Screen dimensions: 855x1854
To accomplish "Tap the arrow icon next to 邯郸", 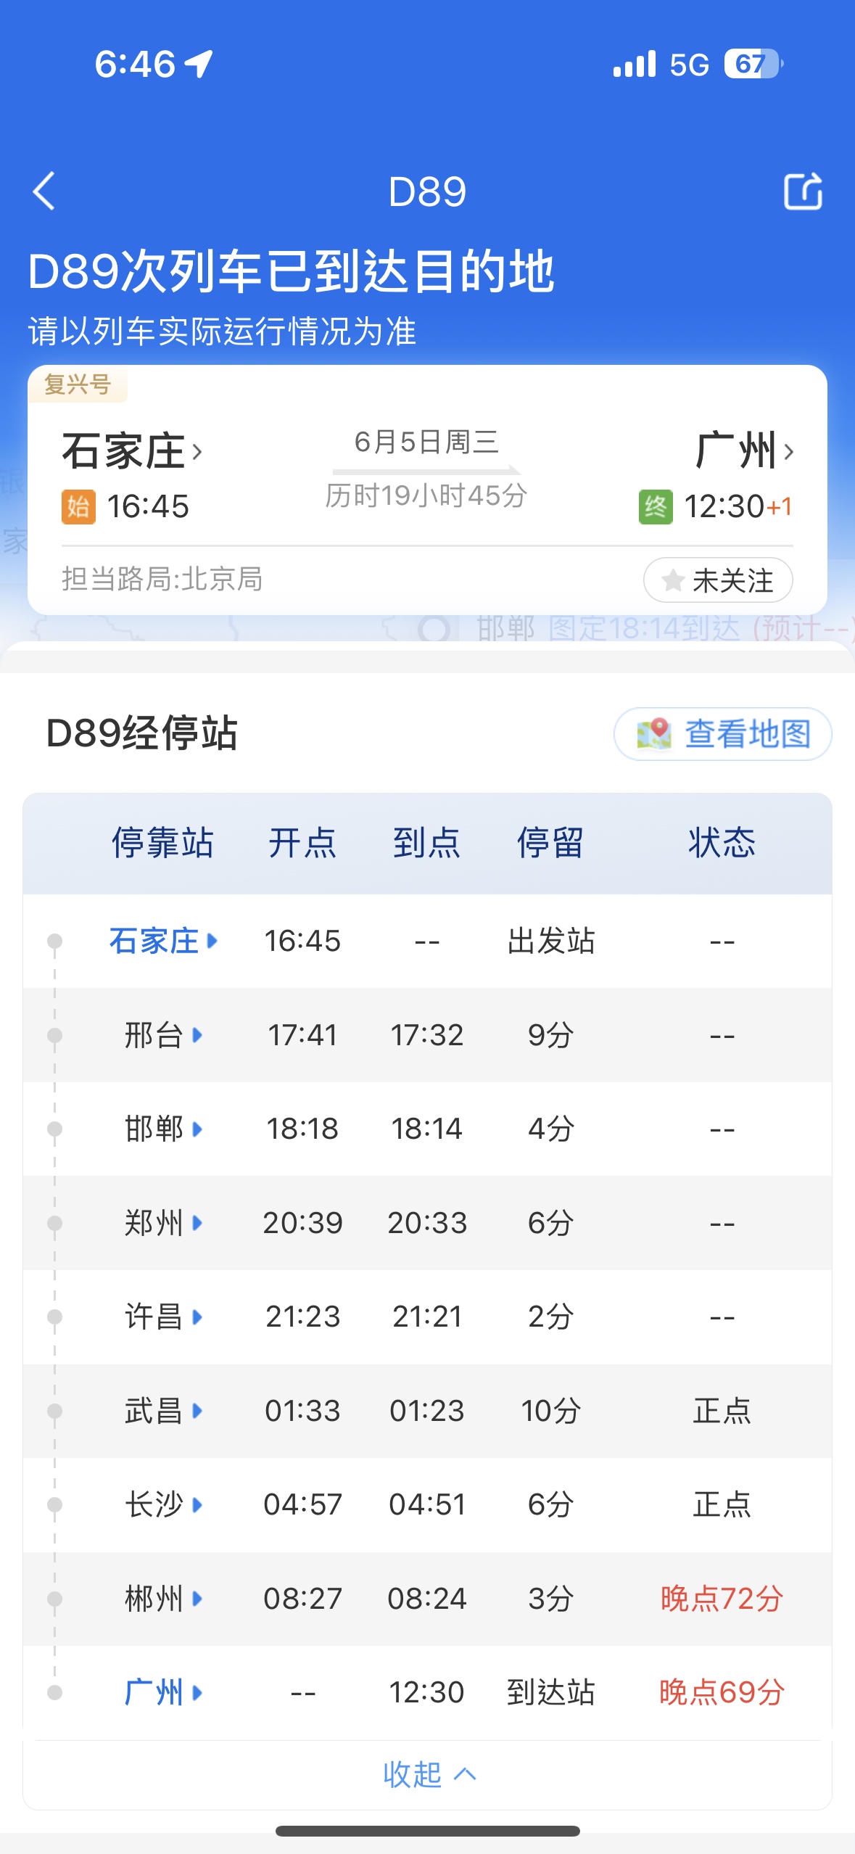I will tap(197, 1129).
